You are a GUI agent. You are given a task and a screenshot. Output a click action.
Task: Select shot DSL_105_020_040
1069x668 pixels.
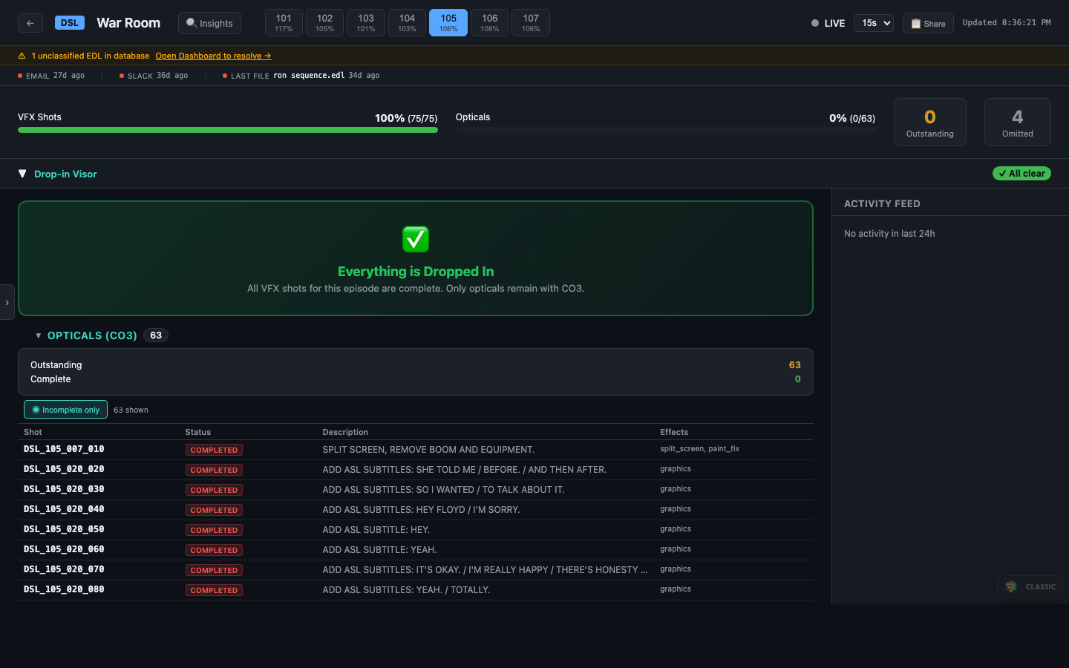(x=64, y=509)
